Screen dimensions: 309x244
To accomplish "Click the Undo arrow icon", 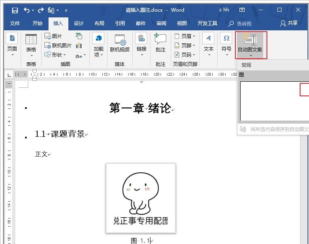I will coord(27,10).
